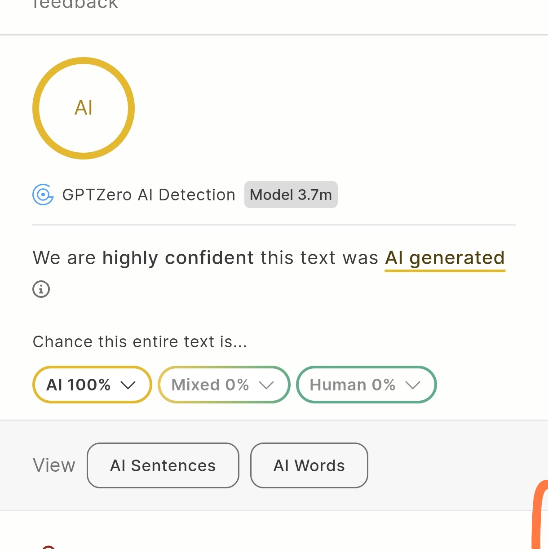This screenshot has height=549, width=548.
Task: Click the "View" label beside the view buttons
Action: 54,465
